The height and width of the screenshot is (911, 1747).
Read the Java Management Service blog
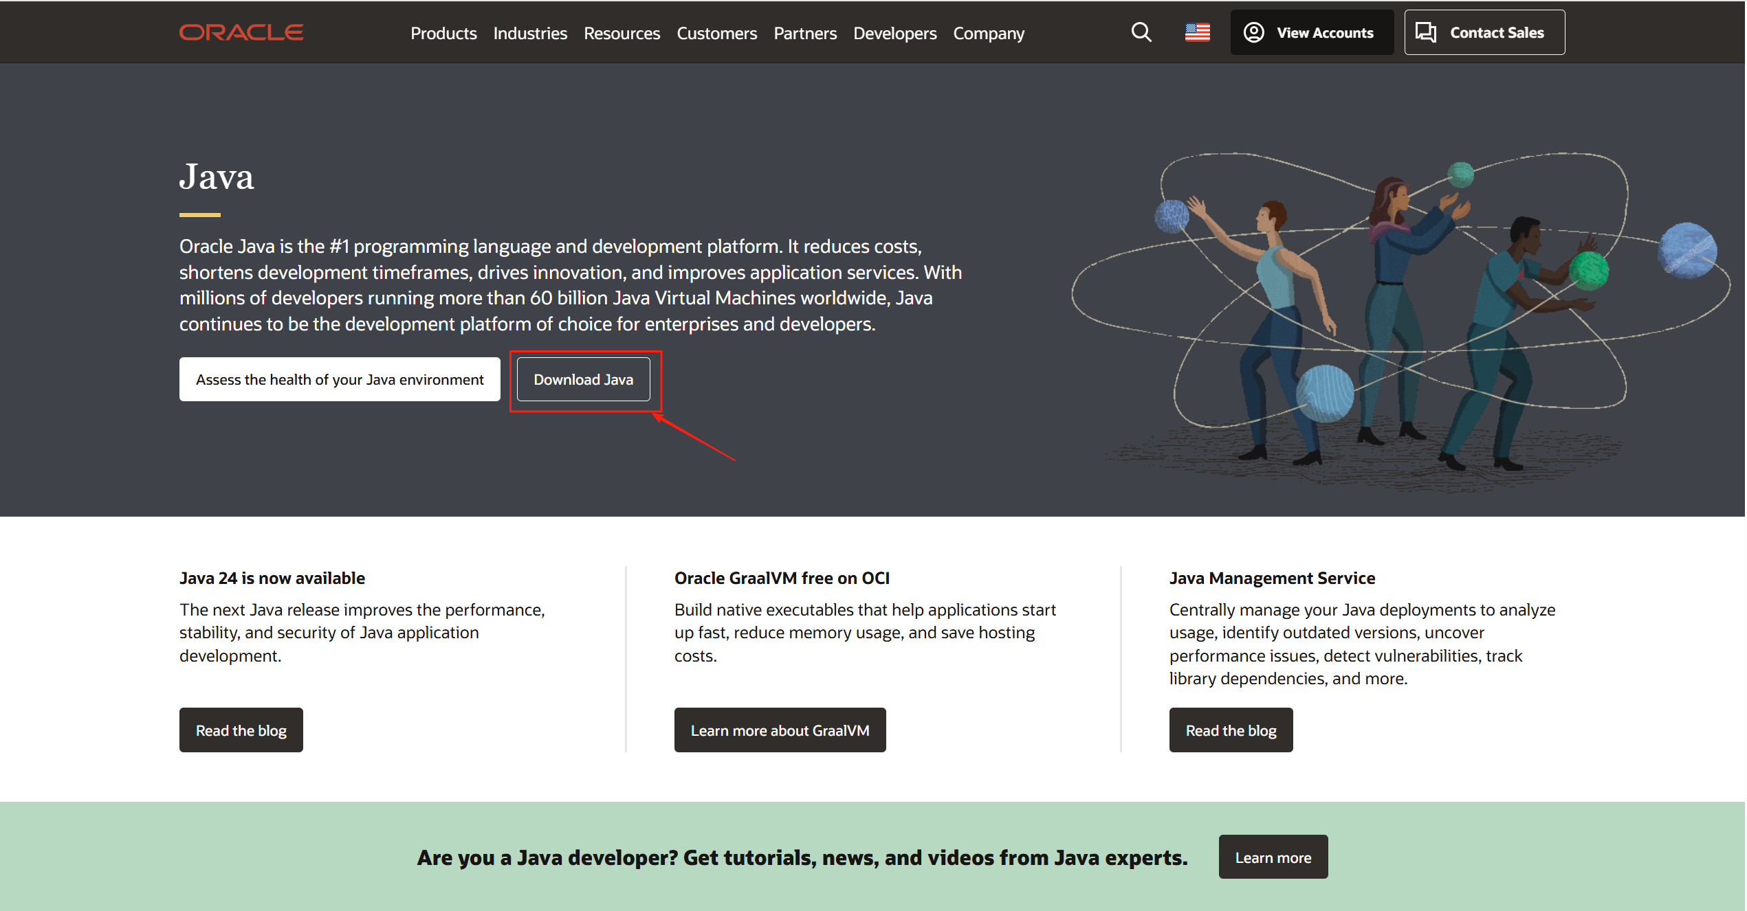coord(1231,730)
